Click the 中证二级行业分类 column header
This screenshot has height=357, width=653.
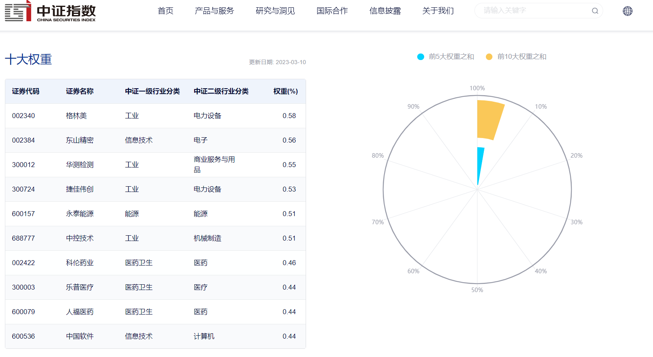(221, 91)
